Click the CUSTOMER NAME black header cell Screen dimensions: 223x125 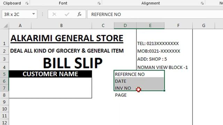[50, 74]
